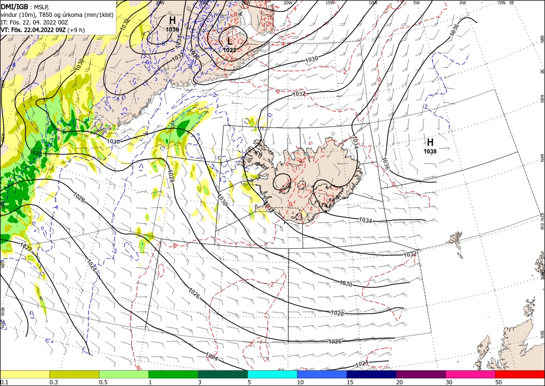Click the "66N" latitude label
The image size is (545, 386).
(542, 99)
